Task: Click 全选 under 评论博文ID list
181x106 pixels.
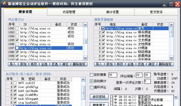Action: [44, 64]
